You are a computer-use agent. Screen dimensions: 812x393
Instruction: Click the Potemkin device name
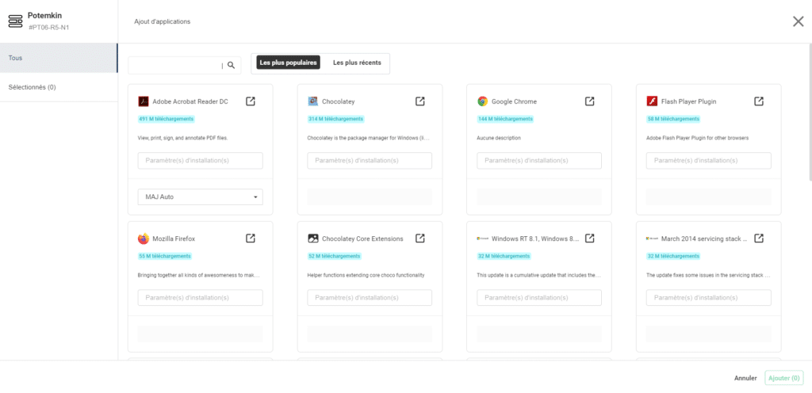(x=44, y=16)
